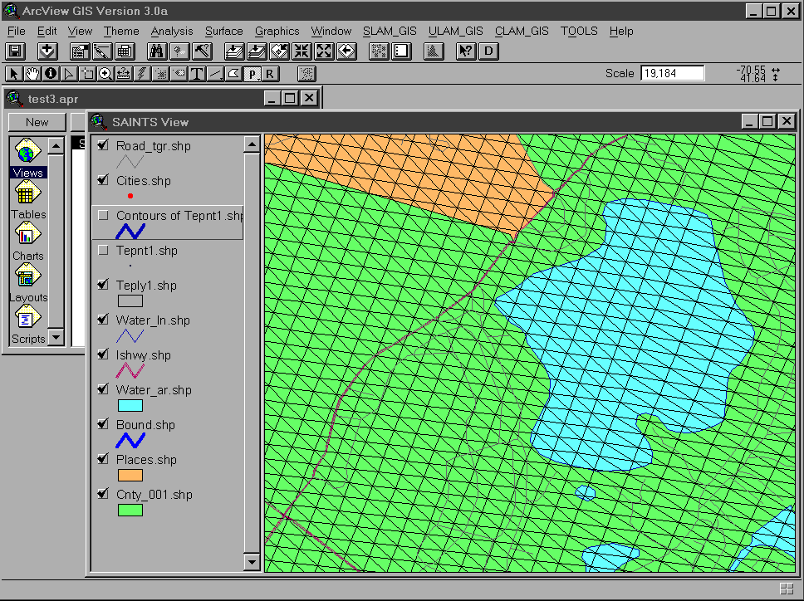Open the Analysis menu
The height and width of the screenshot is (601, 804).
[x=172, y=32]
